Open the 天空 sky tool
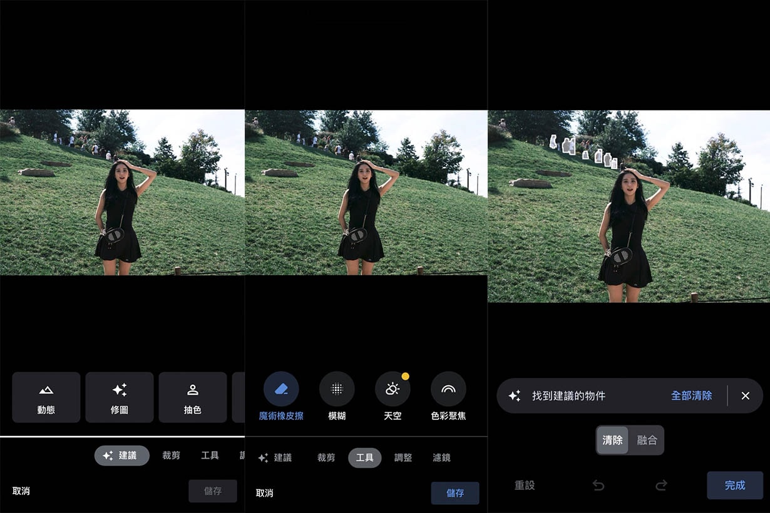 tap(393, 395)
